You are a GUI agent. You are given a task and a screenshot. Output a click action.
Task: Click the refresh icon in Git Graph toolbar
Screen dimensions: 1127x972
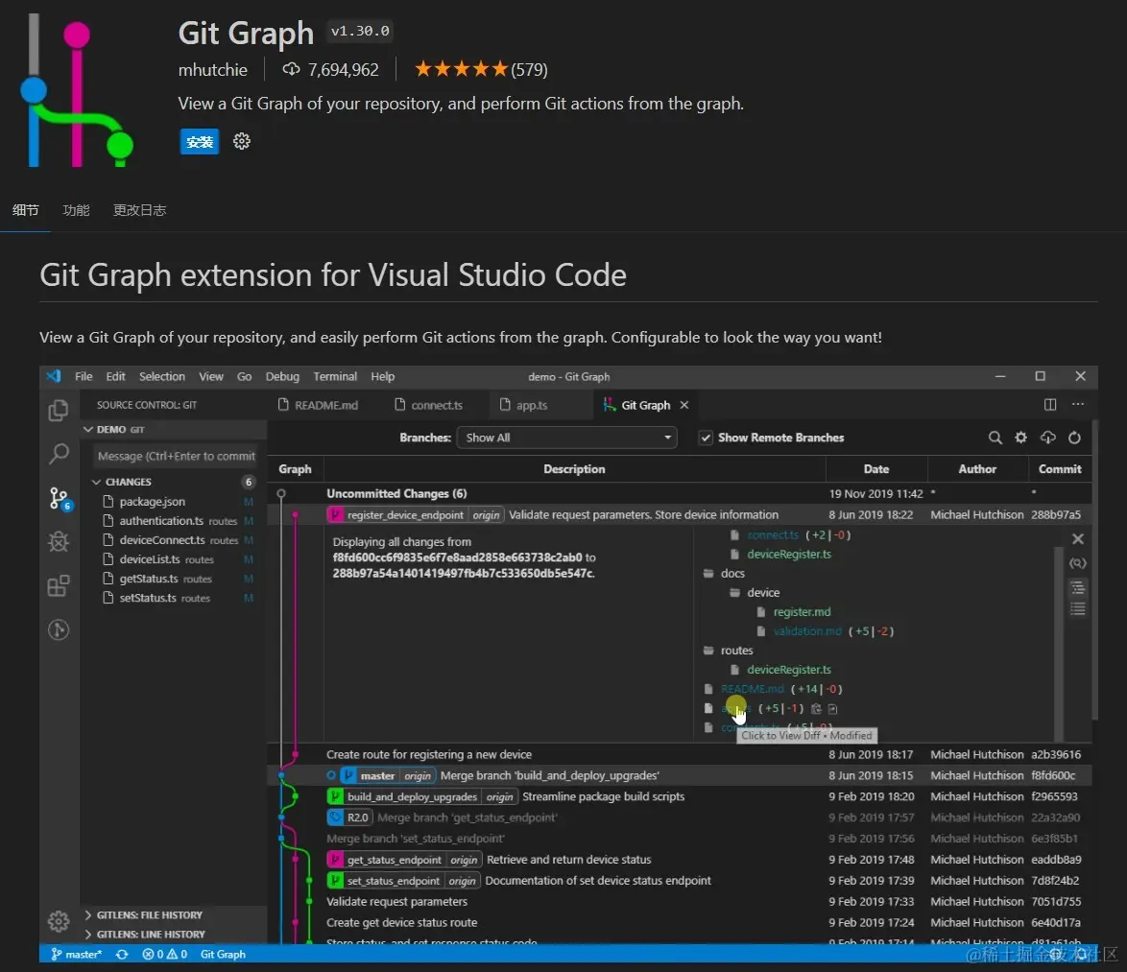[x=1074, y=438]
